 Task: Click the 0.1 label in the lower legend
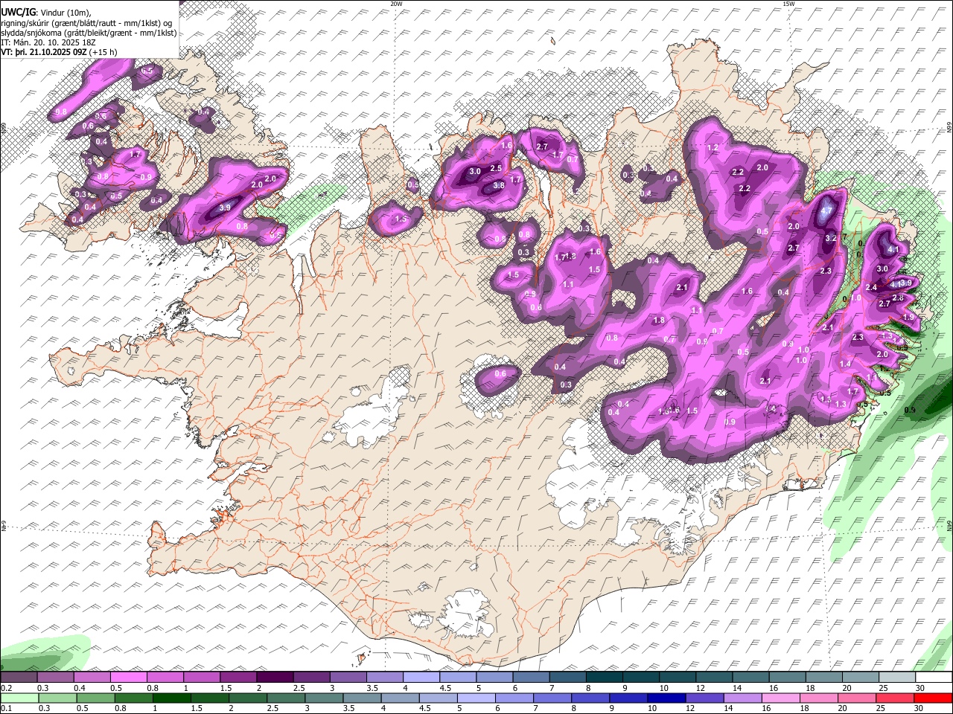[x=6, y=709]
